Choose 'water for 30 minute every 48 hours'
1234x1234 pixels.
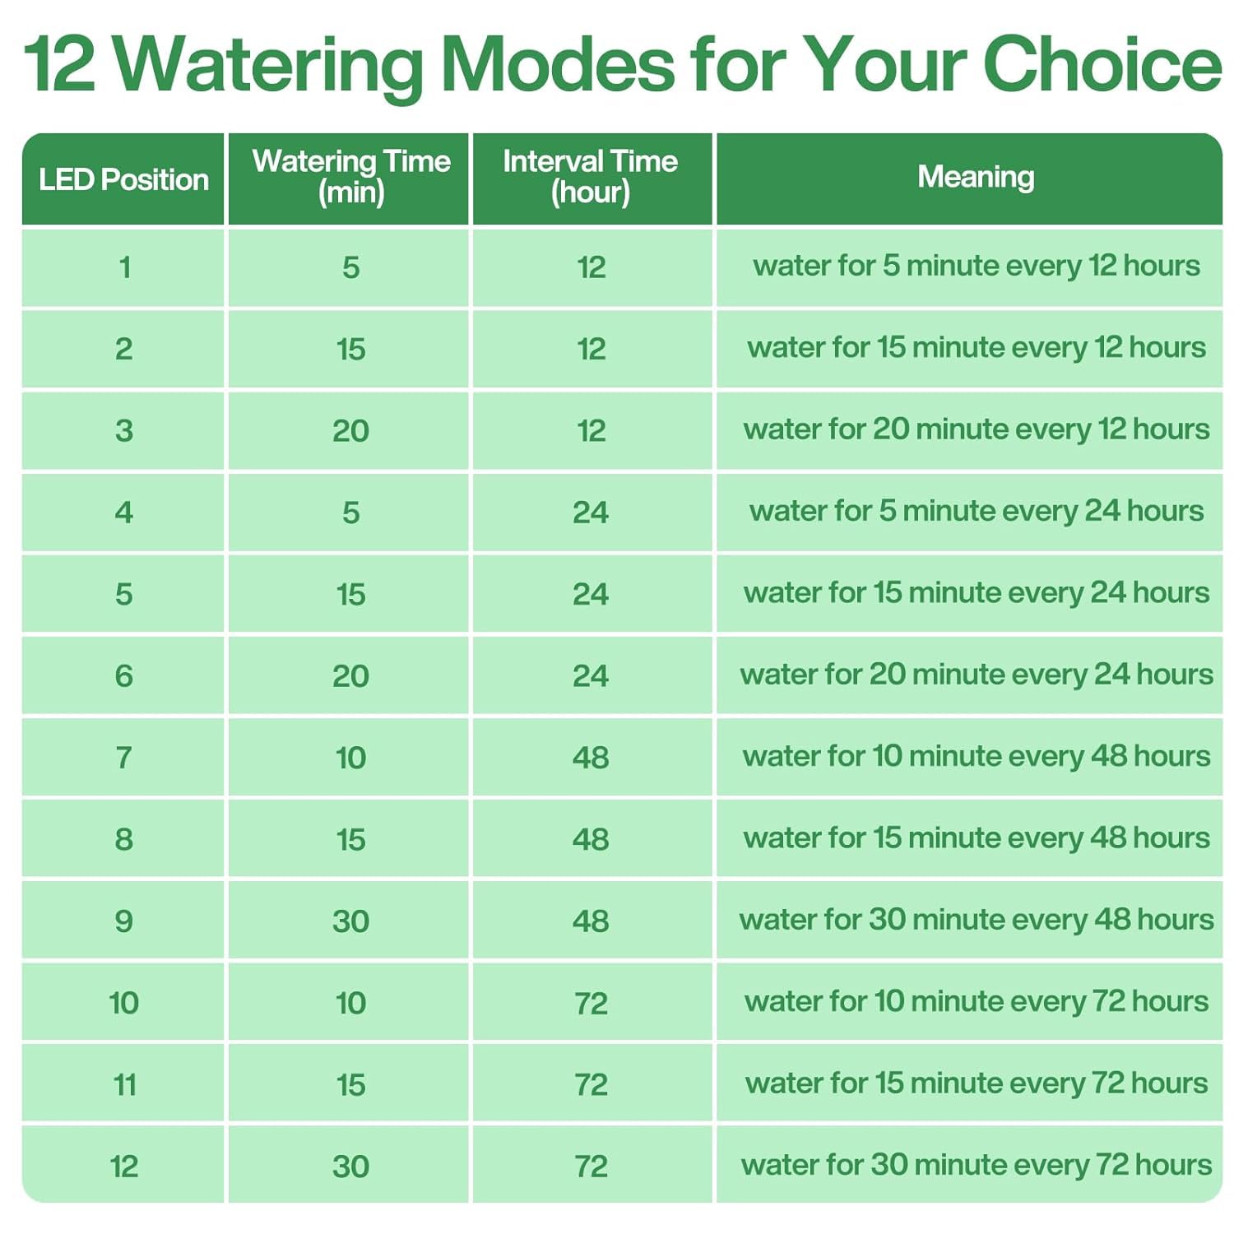pos(976,920)
